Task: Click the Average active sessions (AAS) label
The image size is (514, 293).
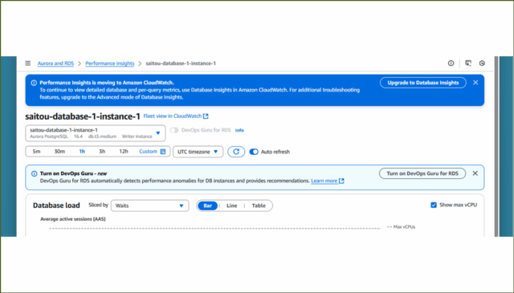Action: (x=73, y=219)
